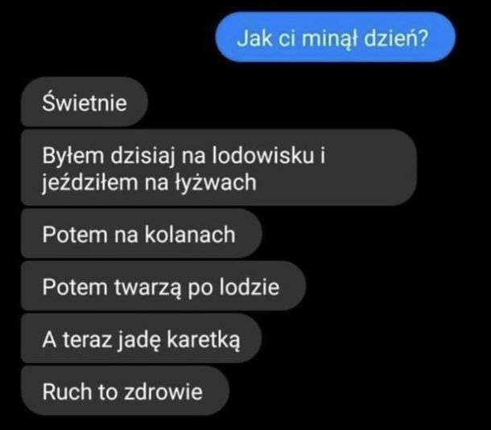Click the word "Ruch"
Screen dimensions: 491x430
[67, 391]
